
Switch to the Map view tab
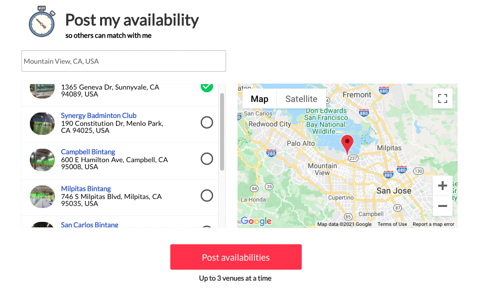259,99
